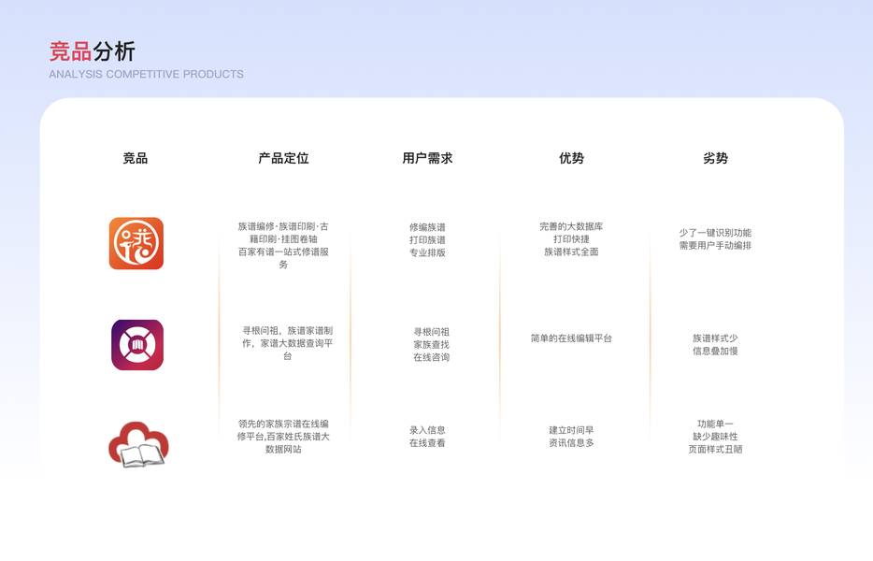Select the 寻根问祖，族谱家谱制作 positioning text
The image size is (873, 561).
(x=287, y=343)
